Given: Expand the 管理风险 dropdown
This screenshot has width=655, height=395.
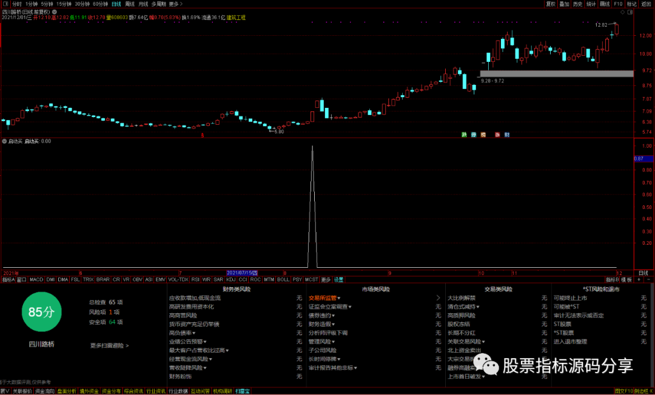Looking at the screenshot, I should coord(321,342).
